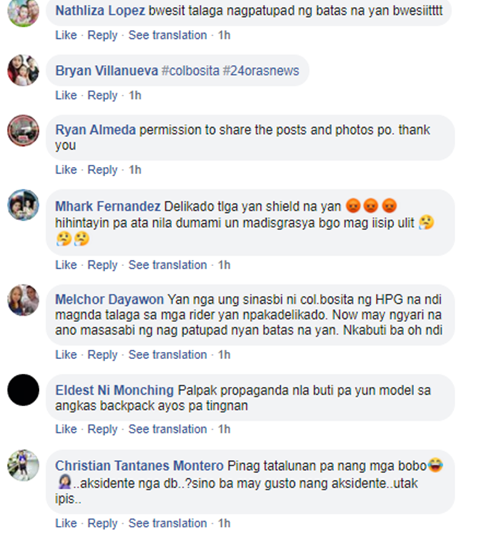
Task: Click Christian Tantanes Montero's avatar
Action: coord(23,465)
